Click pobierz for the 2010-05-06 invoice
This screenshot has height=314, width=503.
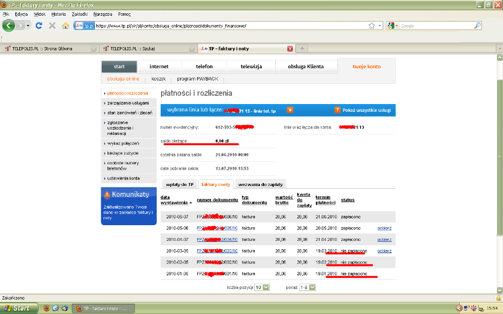384,228
